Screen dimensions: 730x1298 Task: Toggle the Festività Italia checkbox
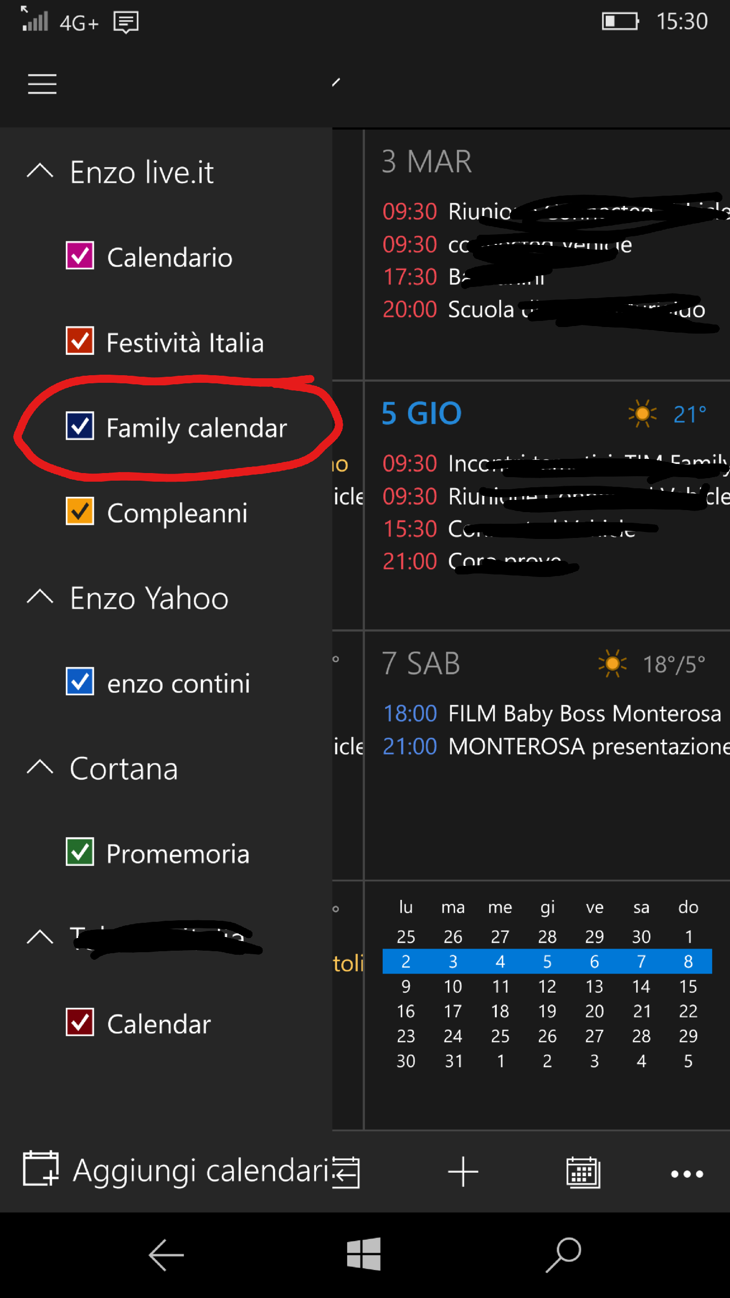pyautogui.click(x=80, y=341)
